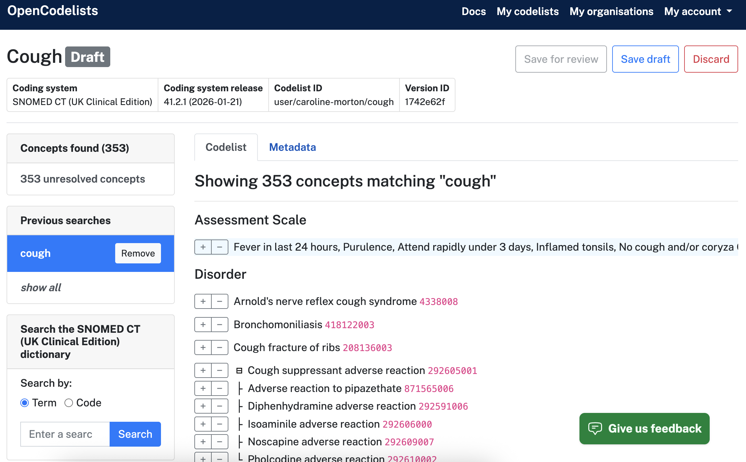Click the speech bubble feedback icon
Viewport: 746px width, 462px height.
point(595,428)
